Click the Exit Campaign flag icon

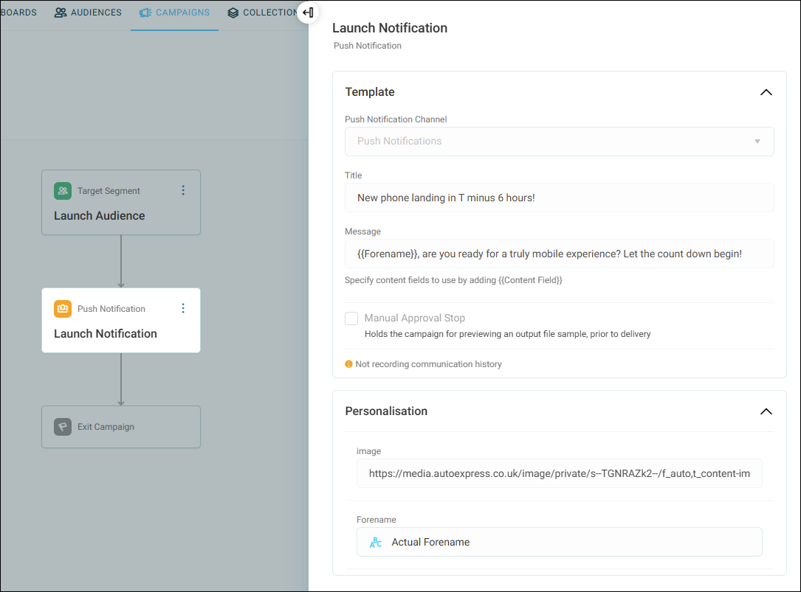click(x=62, y=427)
